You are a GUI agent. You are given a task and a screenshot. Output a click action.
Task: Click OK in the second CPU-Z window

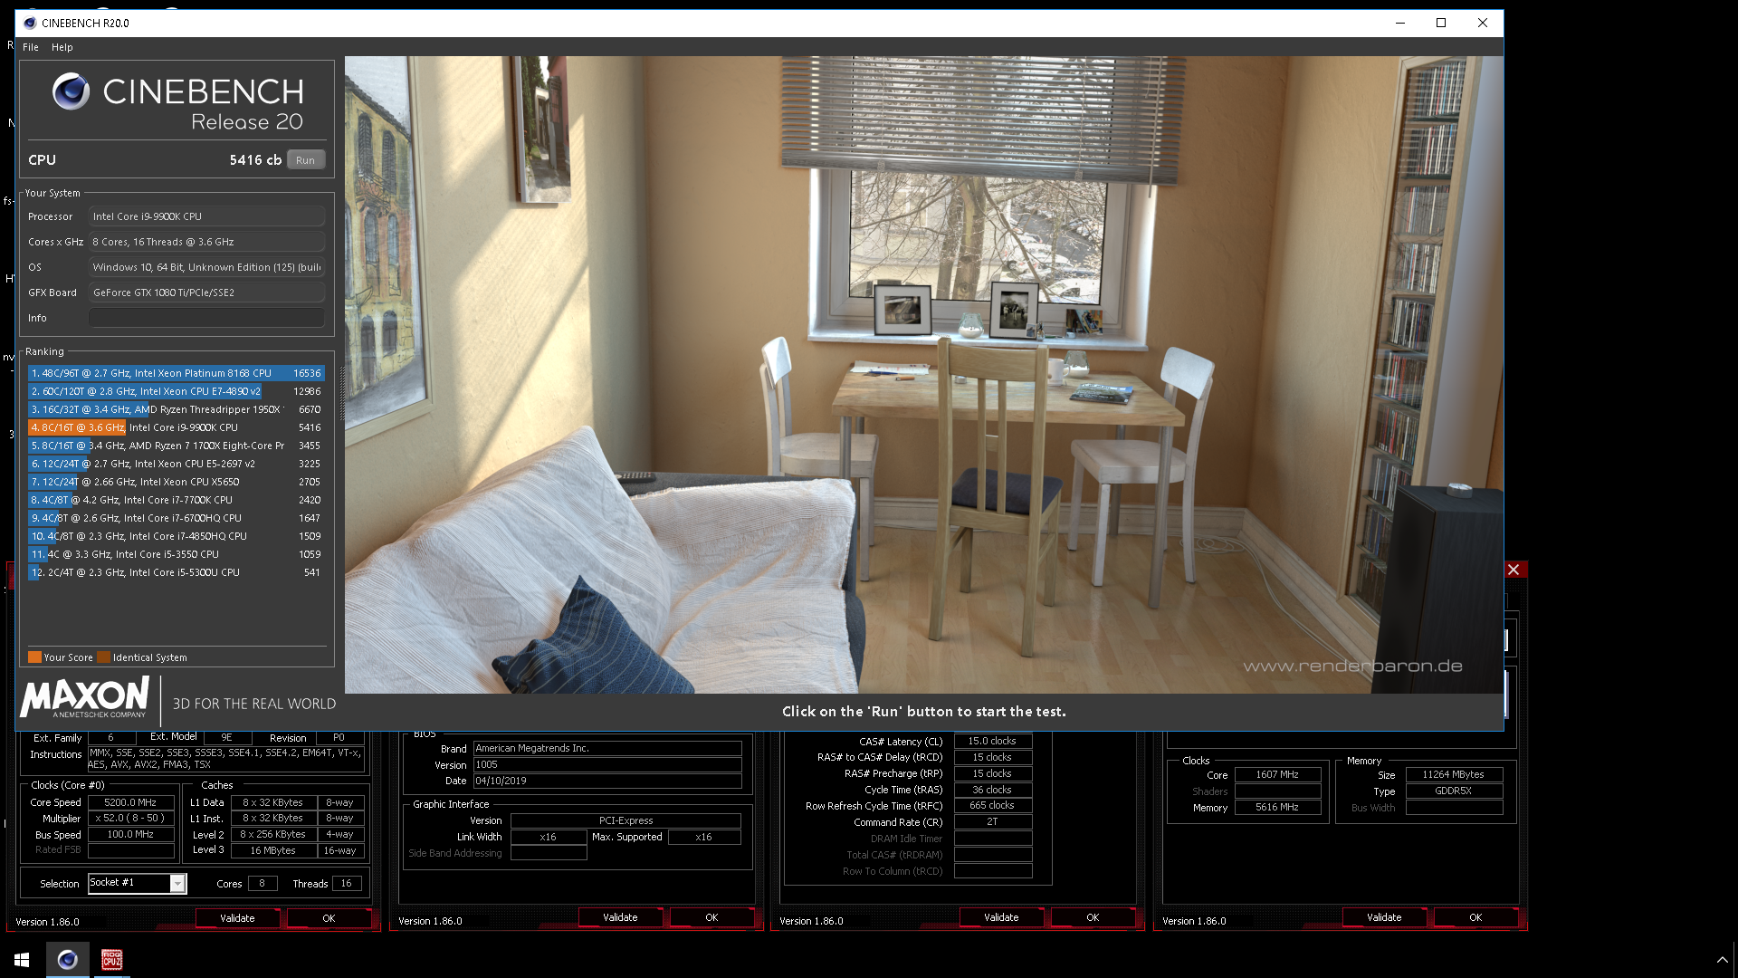711,917
